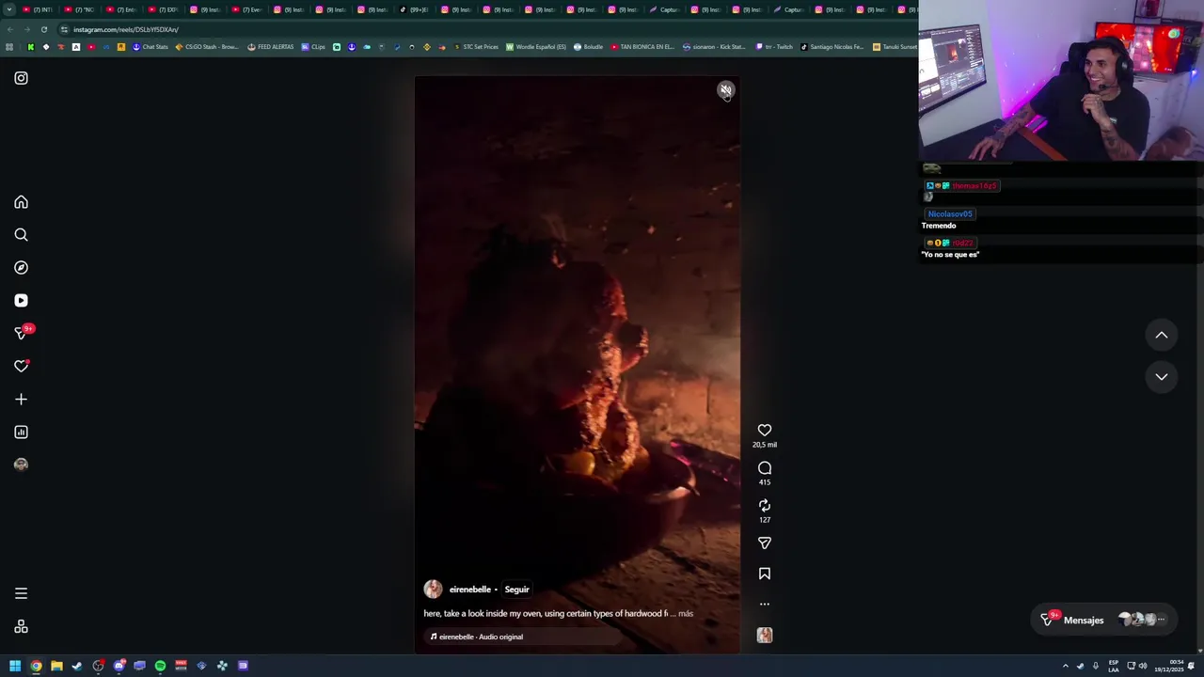Go to previous reel with up chevron

tap(1162, 336)
